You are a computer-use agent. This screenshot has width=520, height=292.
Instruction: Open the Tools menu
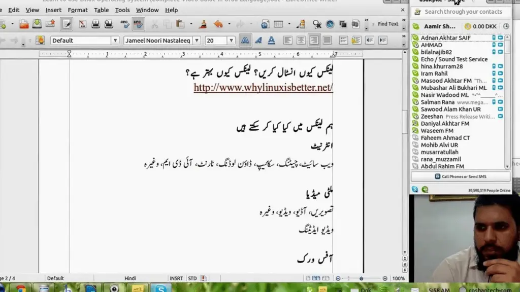(122, 10)
